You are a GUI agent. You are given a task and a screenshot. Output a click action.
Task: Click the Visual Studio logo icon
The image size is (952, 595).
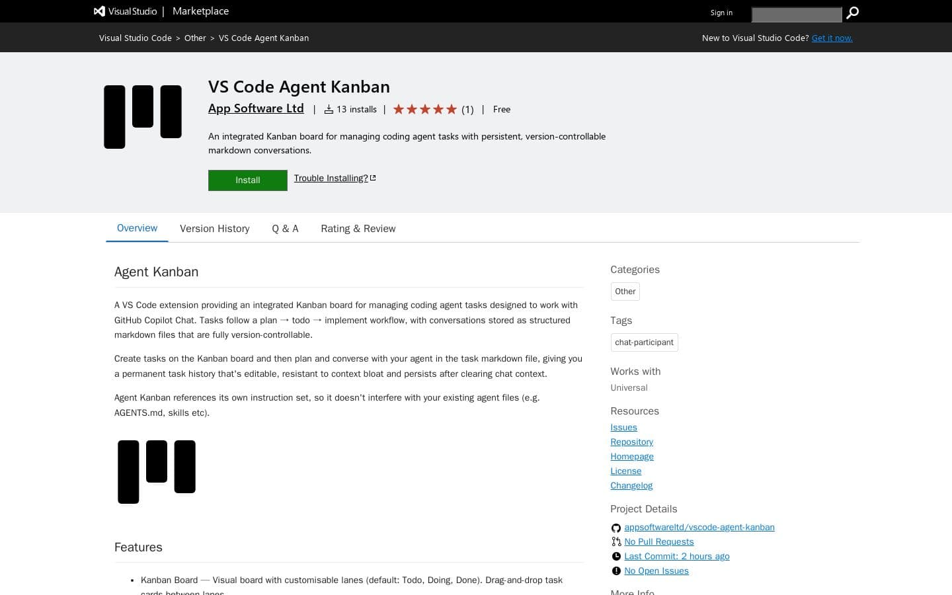(x=99, y=11)
